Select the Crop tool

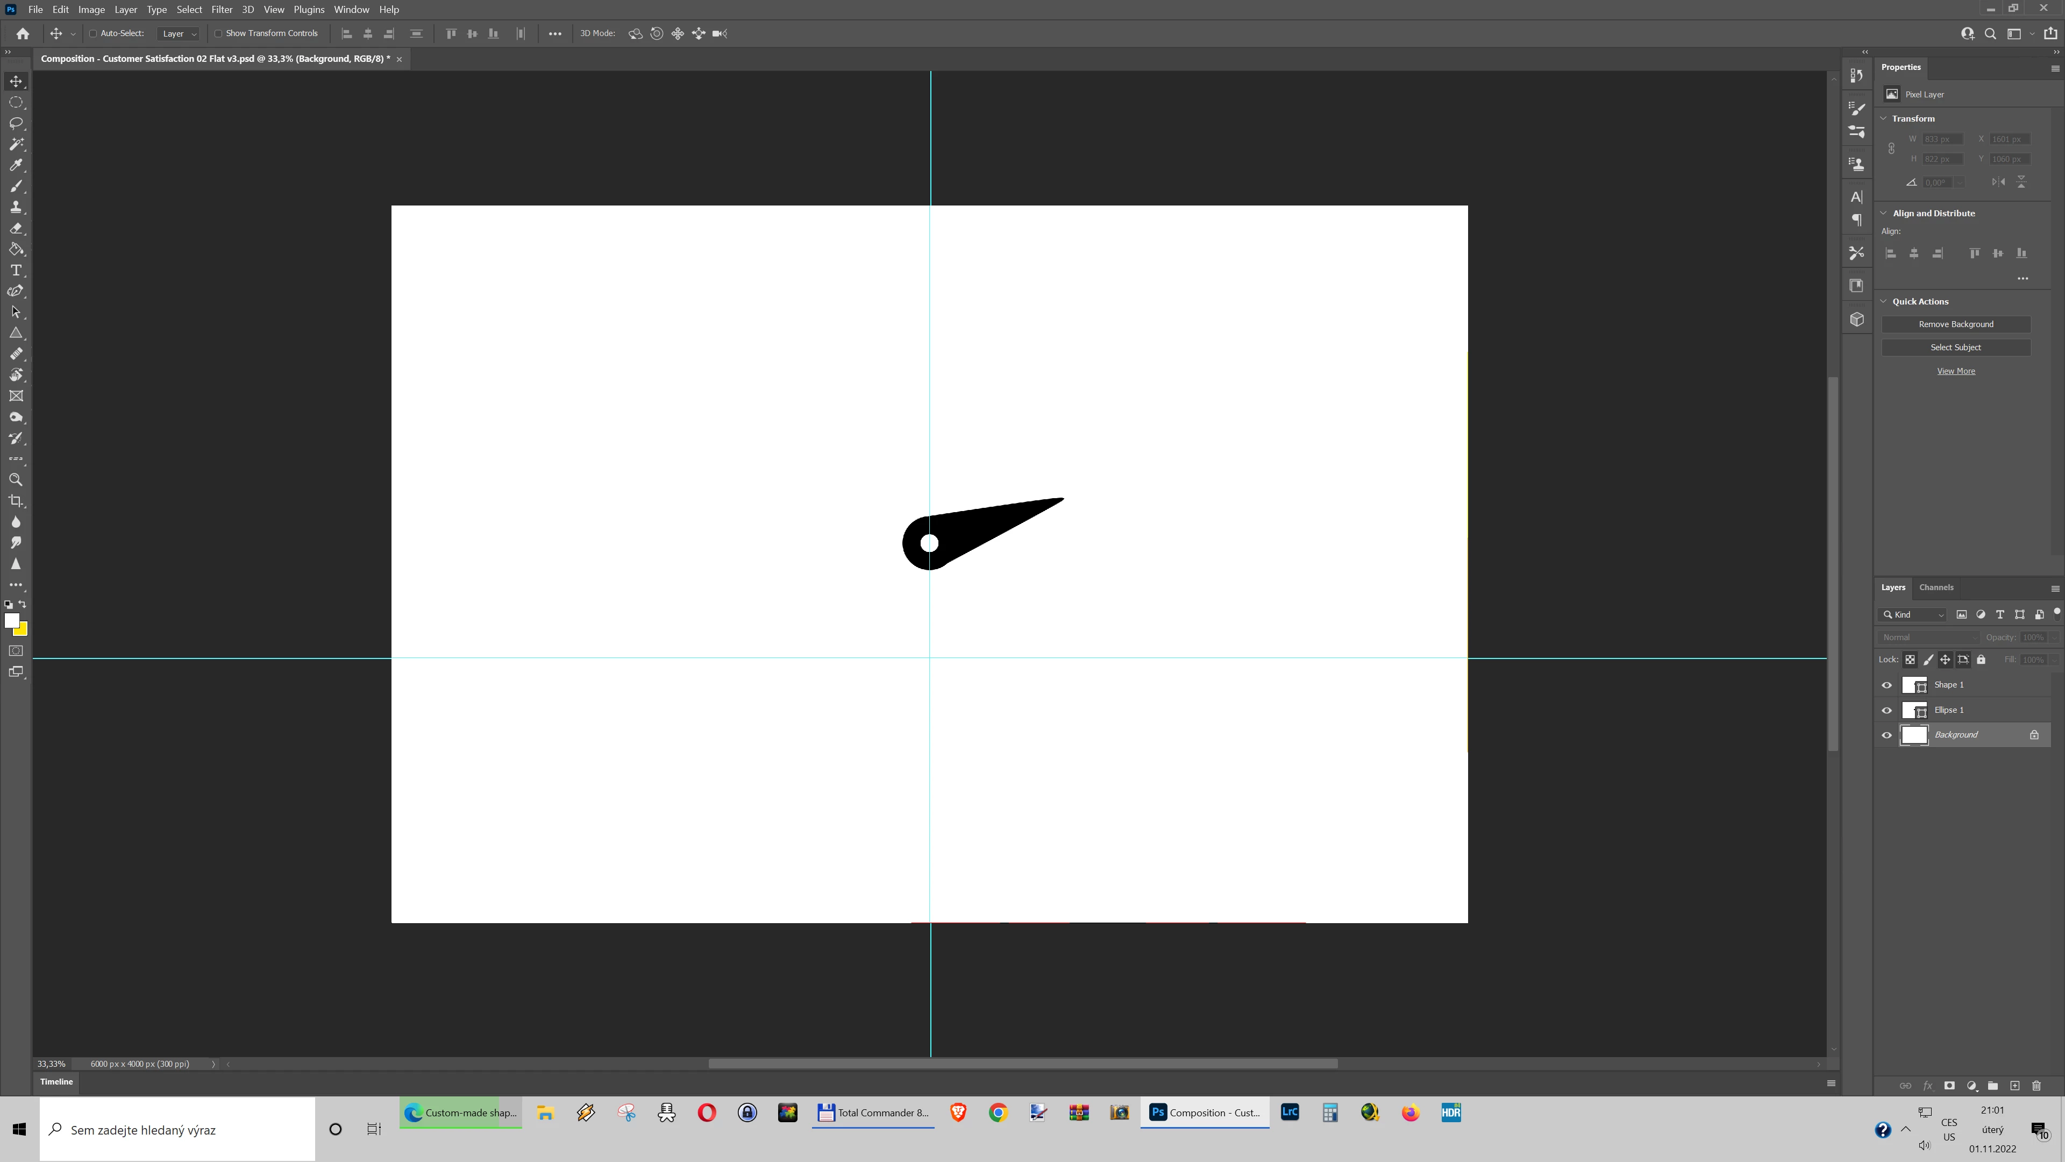(x=16, y=501)
